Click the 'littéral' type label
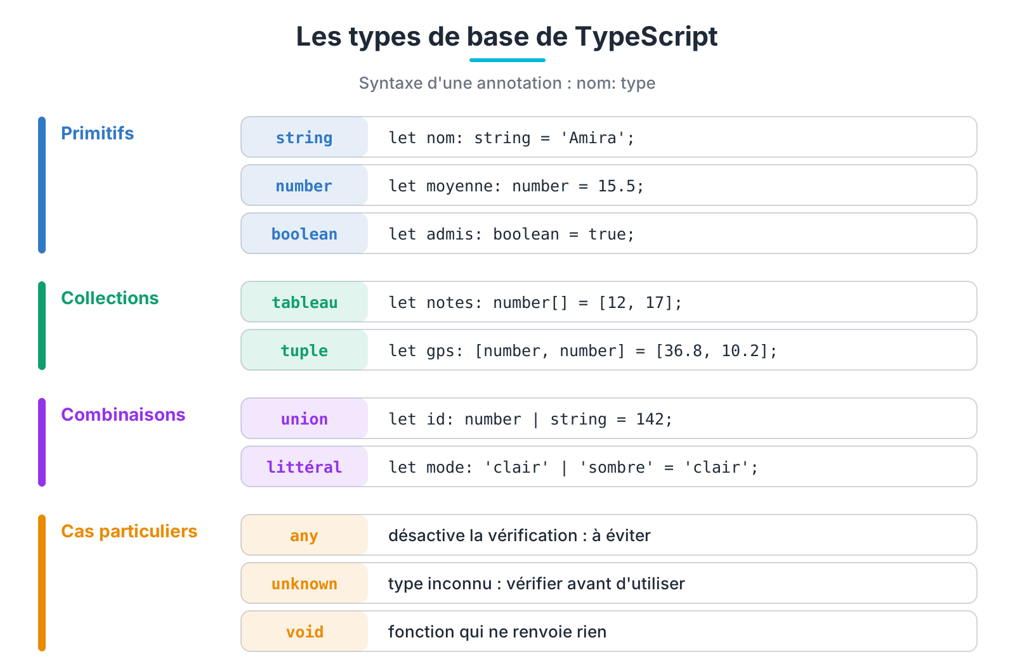Viewport: 1015px width, 659px height. pos(304,466)
